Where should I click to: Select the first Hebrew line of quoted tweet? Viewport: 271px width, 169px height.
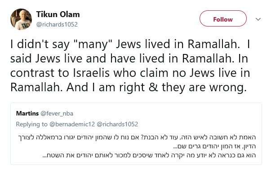pyautogui.click(x=137, y=138)
